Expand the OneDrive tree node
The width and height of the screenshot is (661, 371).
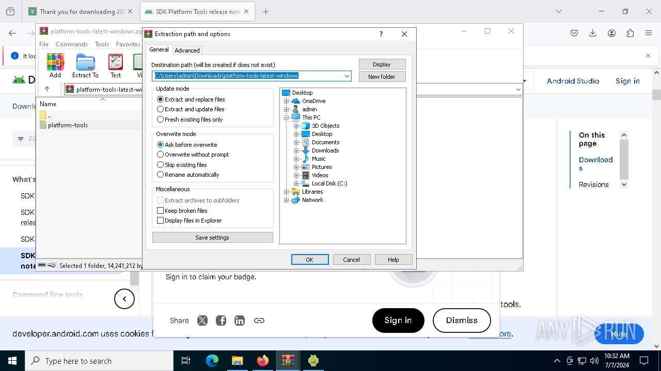[286, 101]
